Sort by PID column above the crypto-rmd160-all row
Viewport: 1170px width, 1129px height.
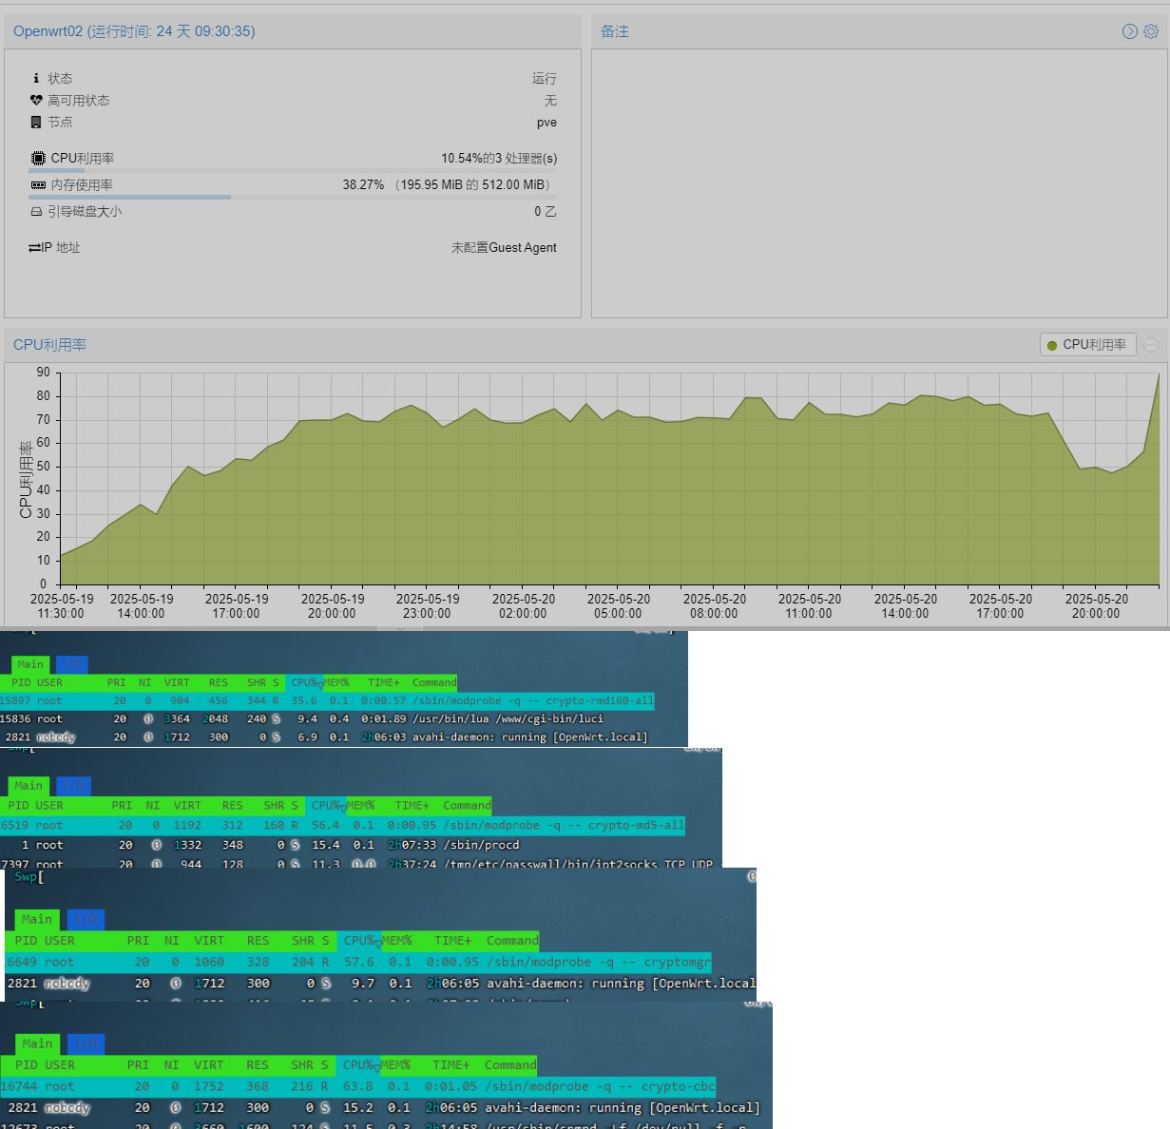point(21,682)
